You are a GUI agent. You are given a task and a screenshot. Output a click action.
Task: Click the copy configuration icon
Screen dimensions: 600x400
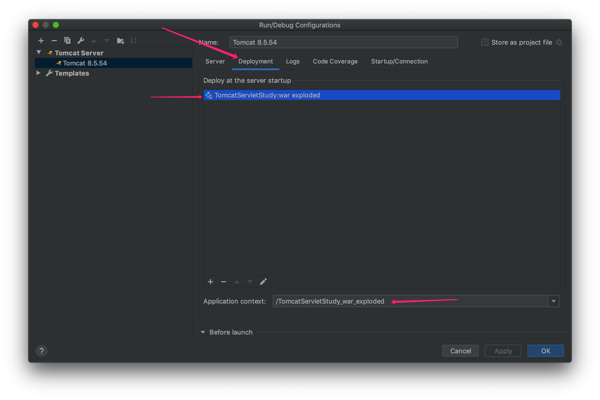tap(67, 41)
